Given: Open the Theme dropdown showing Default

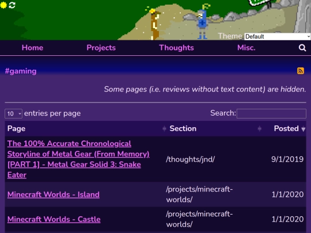Looking at the screenshot, I should (277, 37).
